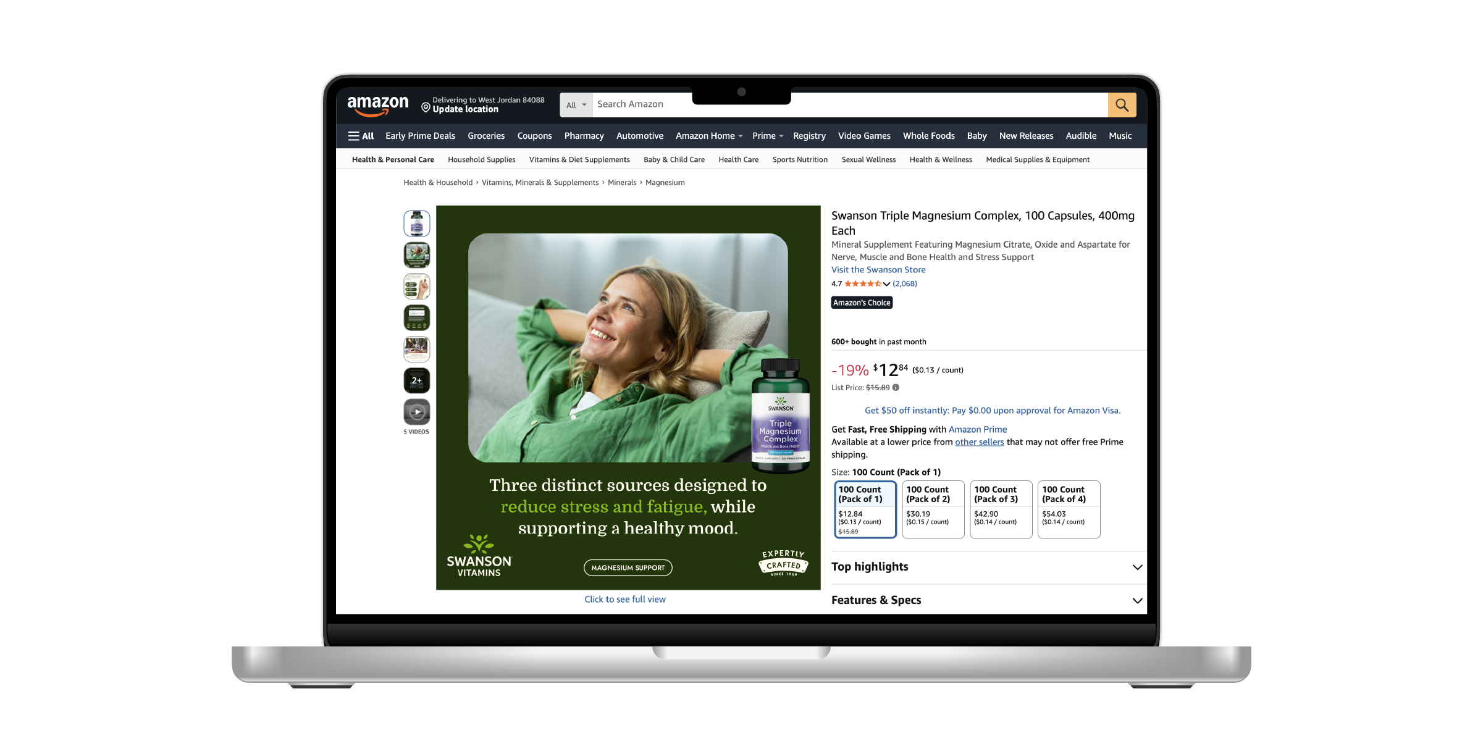Go to Automotive

640,136
